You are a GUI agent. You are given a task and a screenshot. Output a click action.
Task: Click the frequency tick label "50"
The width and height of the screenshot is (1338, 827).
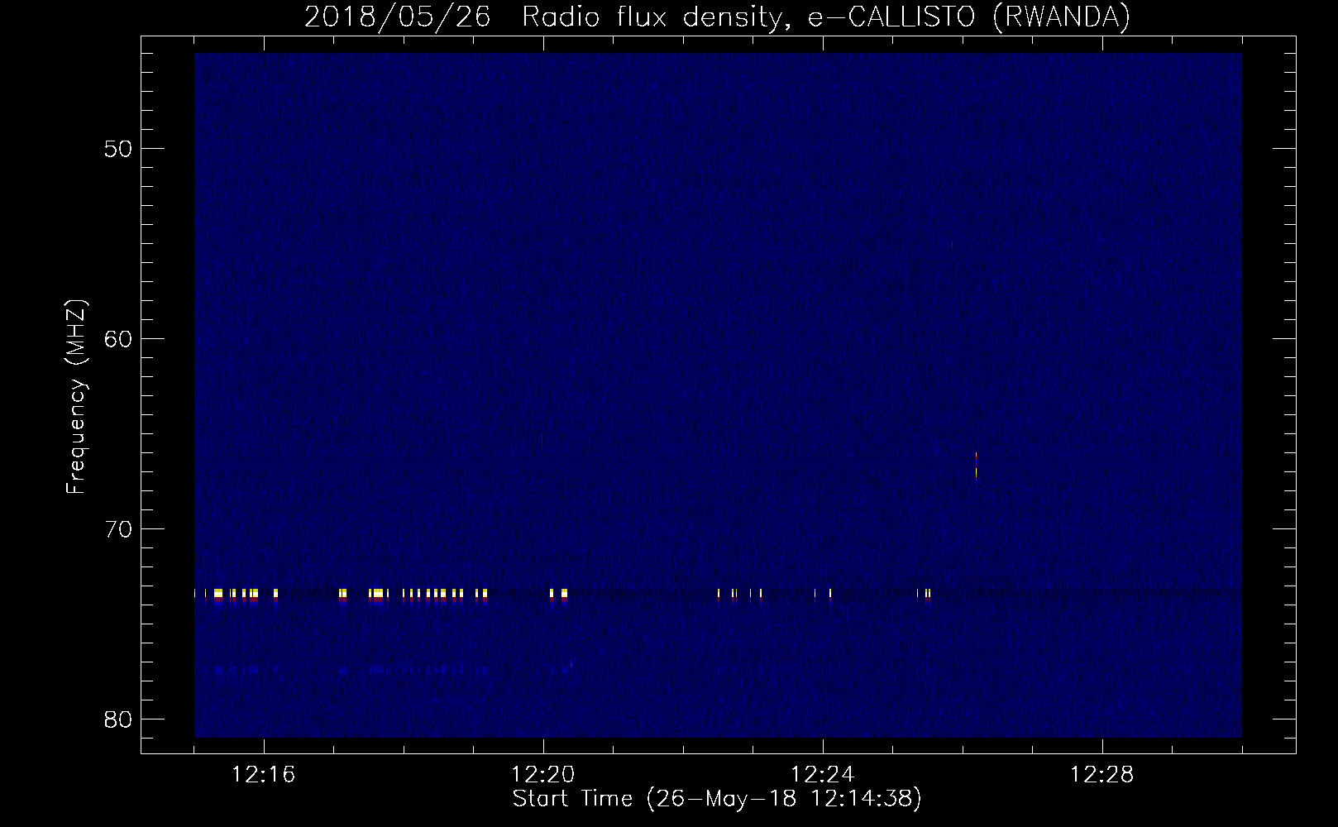pos(117,149)
